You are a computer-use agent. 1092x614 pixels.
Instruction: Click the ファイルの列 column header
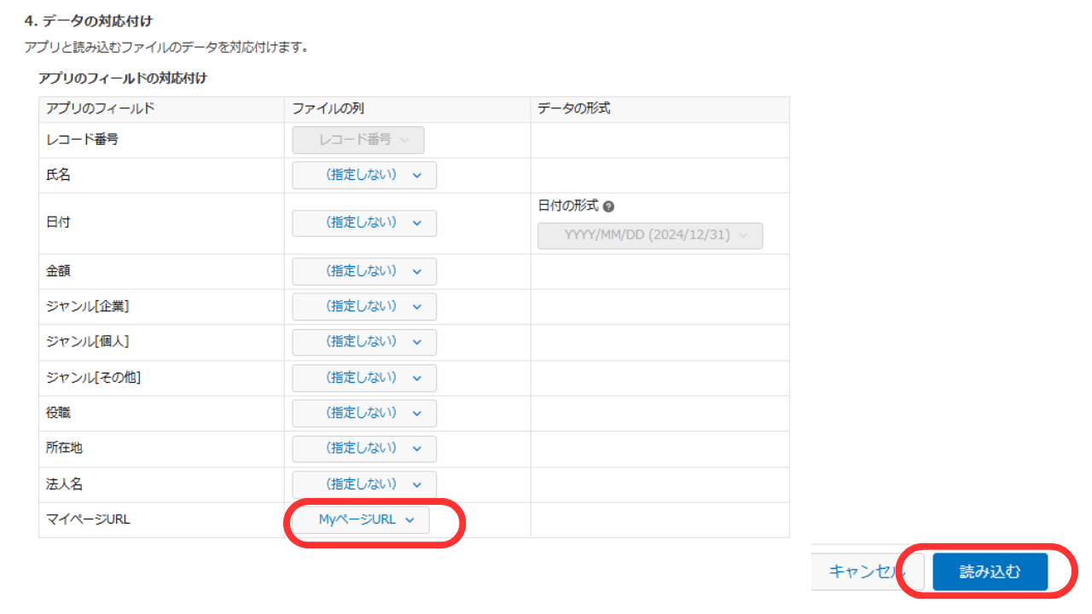click(x=328, y=108)
